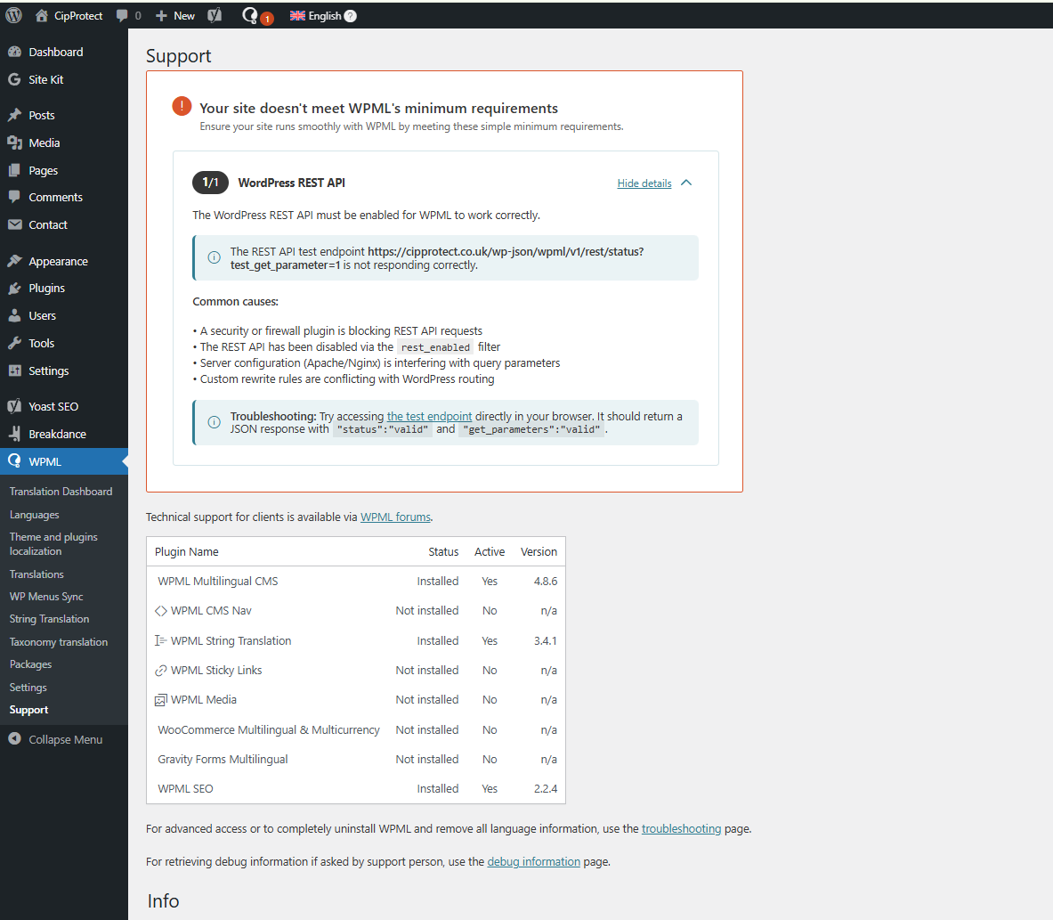Click the Version column header
The height and width of the screenshot is (920, 1053).
[x=539, y=551]
